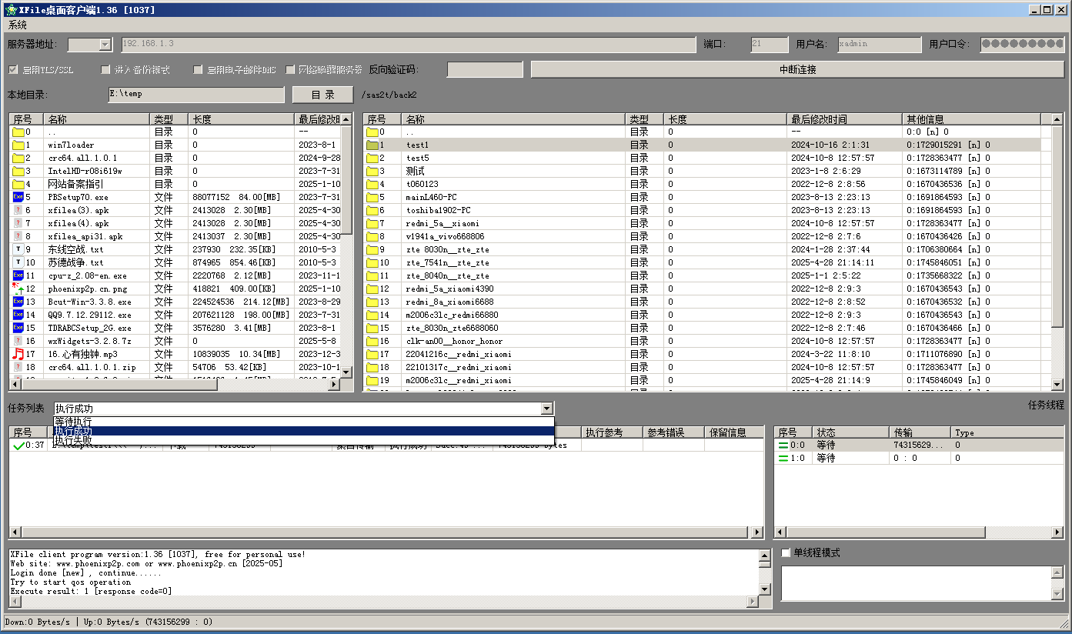Image resolution: width=1072 pixels, height=634 pixels.
Task: Sort remote files by 最后修改时间 column header
Action: tap(844, 119)
